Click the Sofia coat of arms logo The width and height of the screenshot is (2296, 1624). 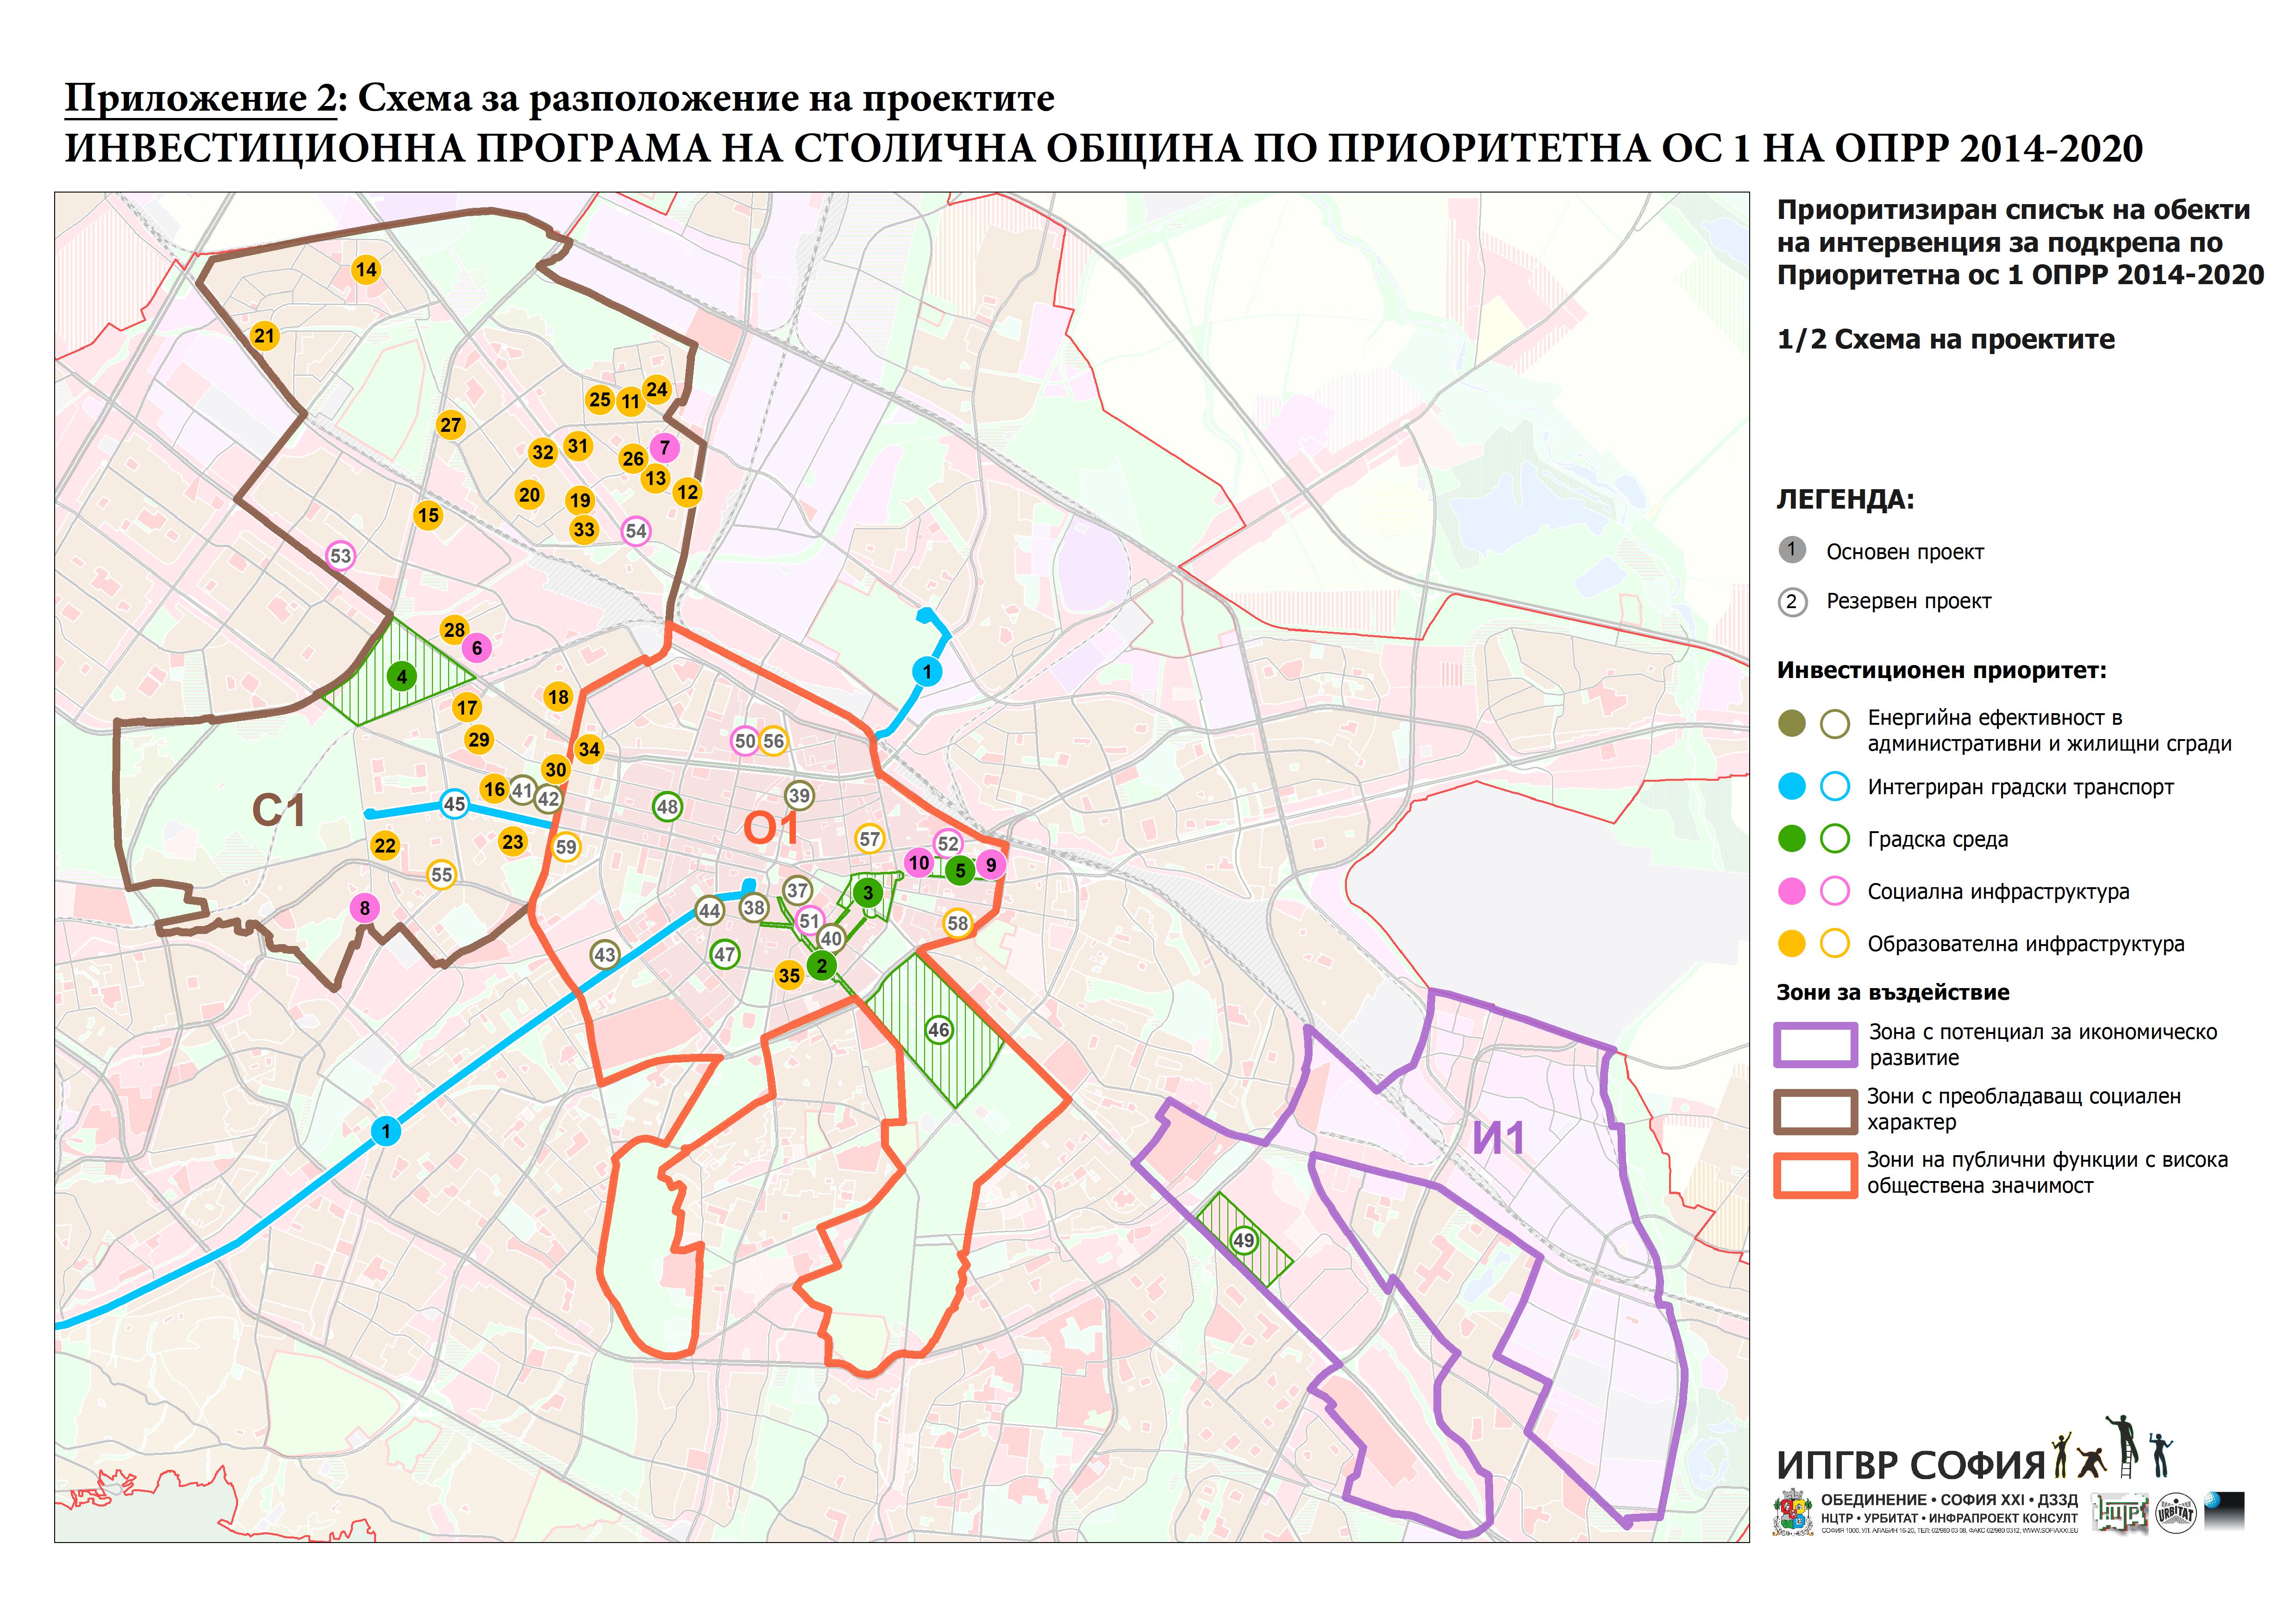pyautogui.click(x=1793, y=1513)
